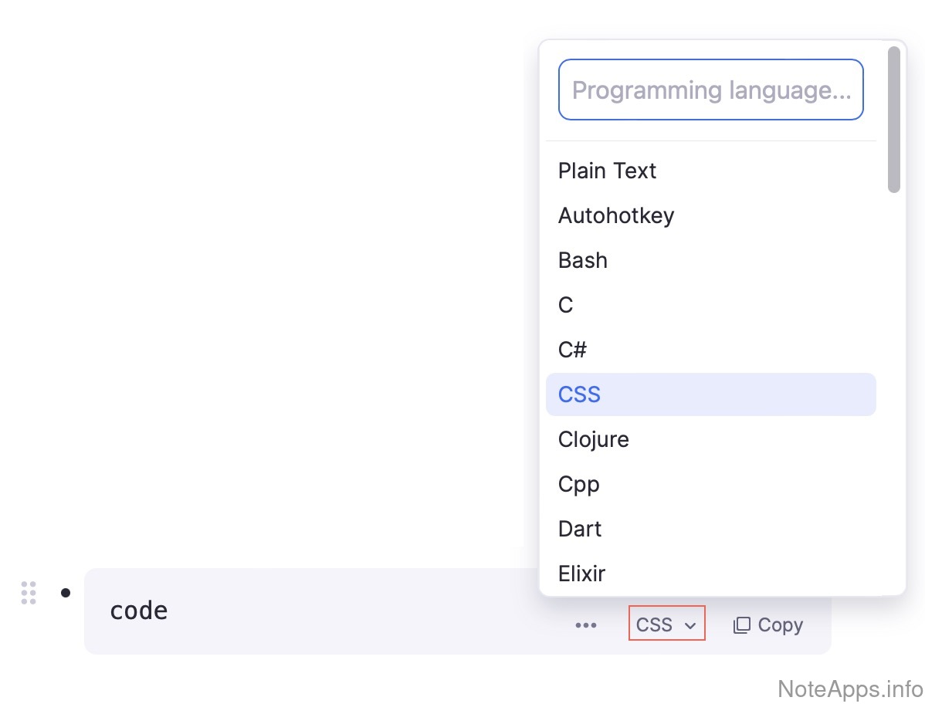The width and height of the screenshot is (925, 704).
Task: Click the drag handle dots icon
Action: [29, 592]
